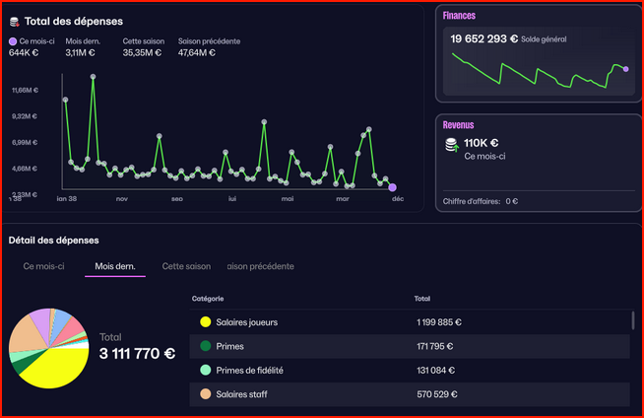The image size is (644, 418).
Task: Open the Cette saison detail tab
Action: tap(186, 266)
